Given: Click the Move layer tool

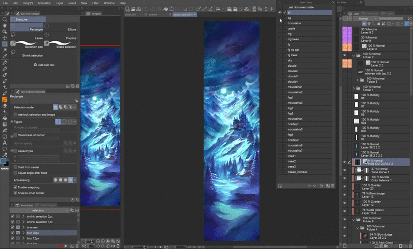Looking at the screenshot, I should 5,38.
